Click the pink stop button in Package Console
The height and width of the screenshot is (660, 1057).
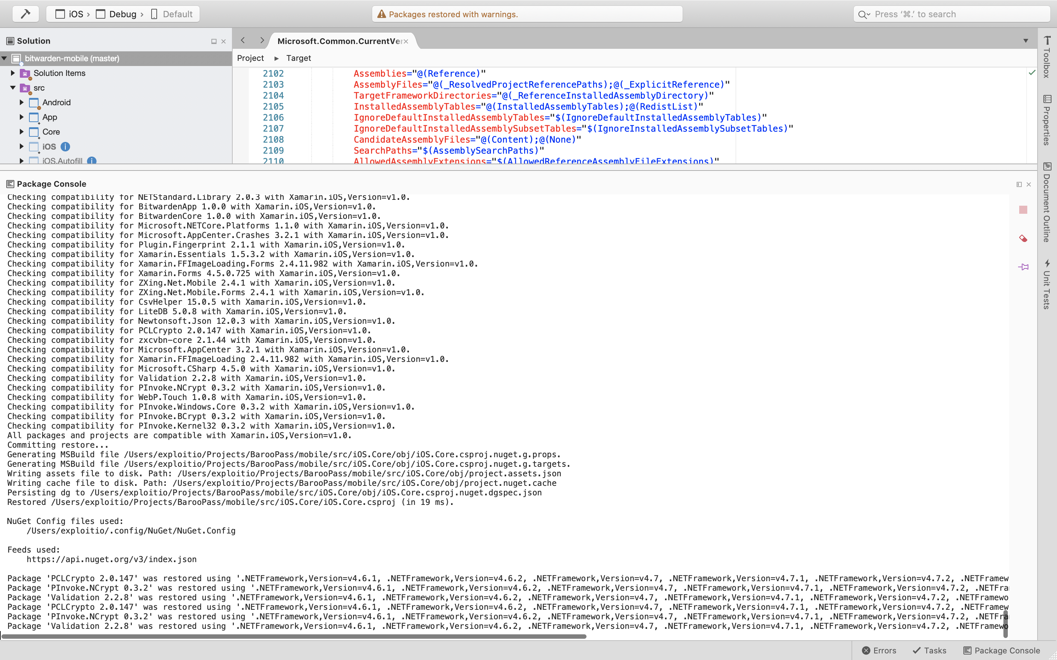pyautogui.click(x=1023, y=210)
